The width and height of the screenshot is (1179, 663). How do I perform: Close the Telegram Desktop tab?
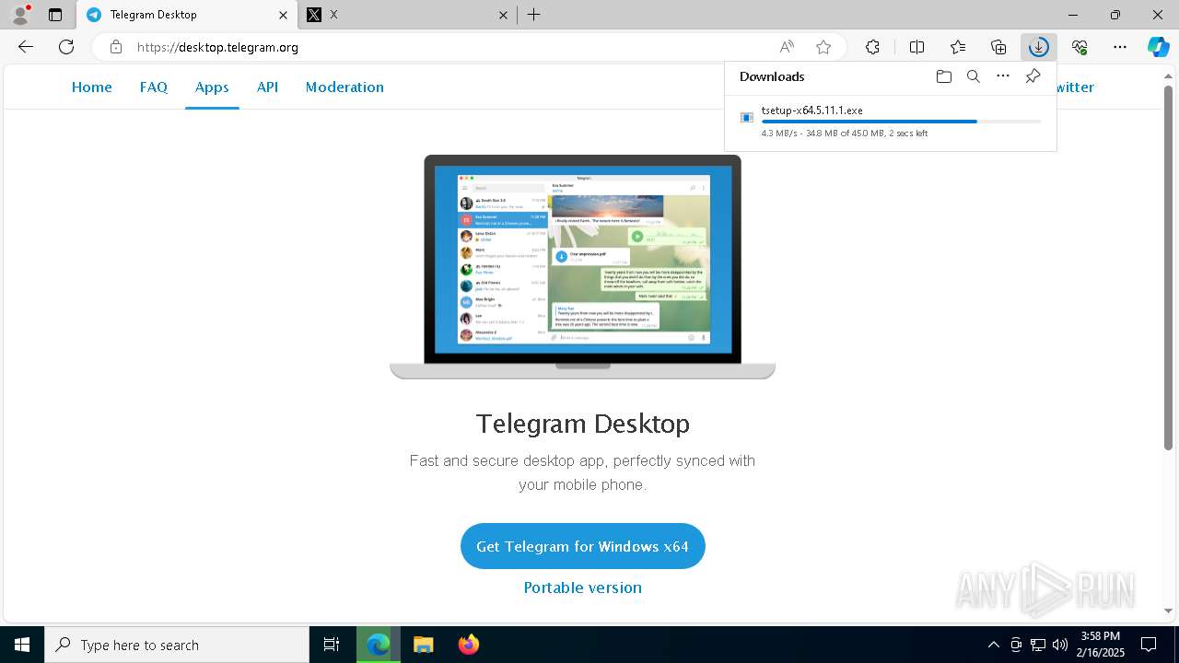(283, 15)
